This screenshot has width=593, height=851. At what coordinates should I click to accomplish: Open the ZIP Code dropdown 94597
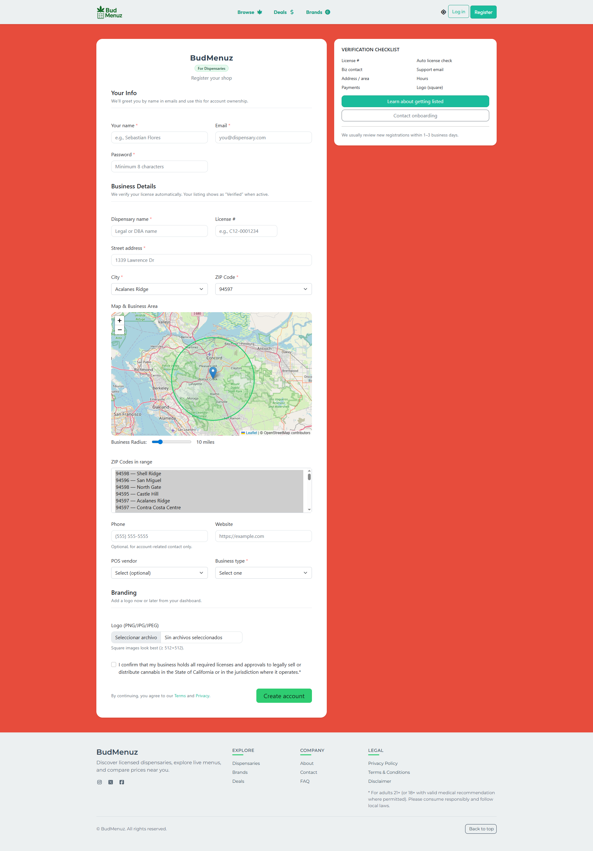click(263, 289)
